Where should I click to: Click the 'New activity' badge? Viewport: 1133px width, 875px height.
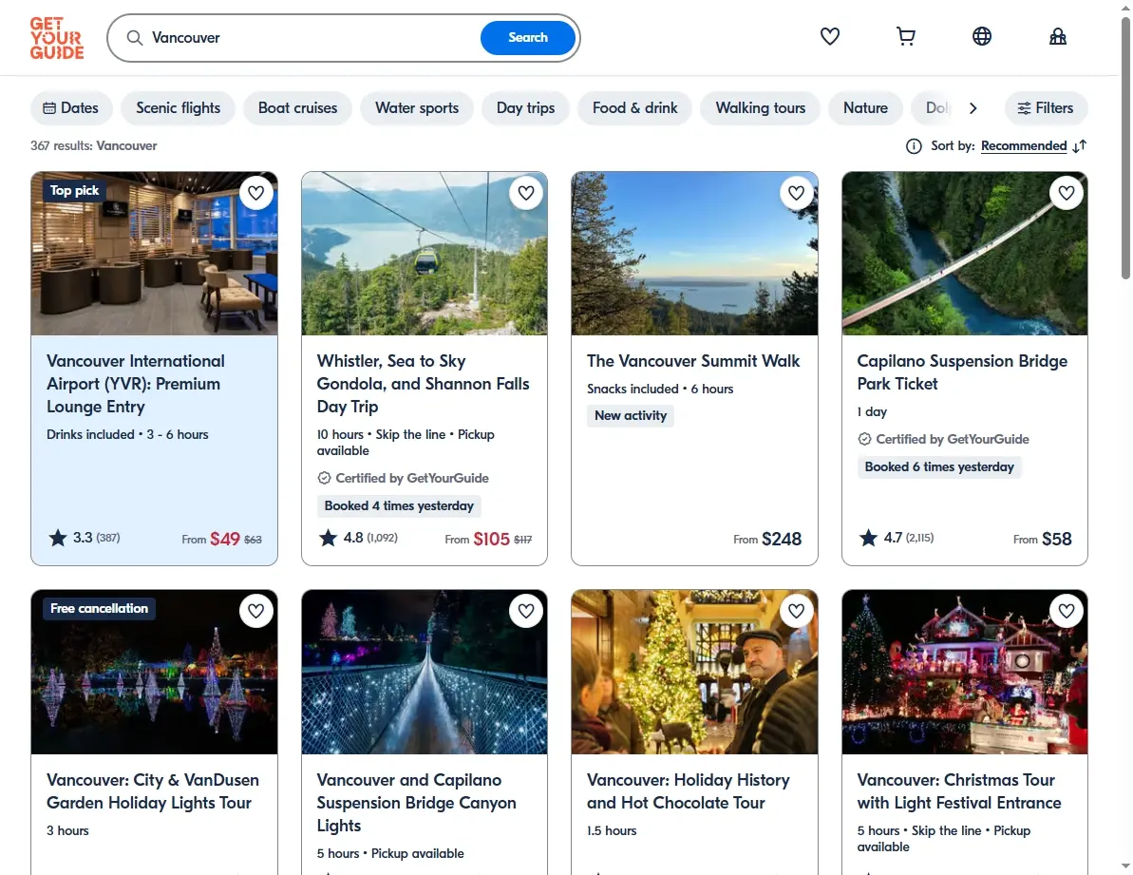(x=630, y=415)
